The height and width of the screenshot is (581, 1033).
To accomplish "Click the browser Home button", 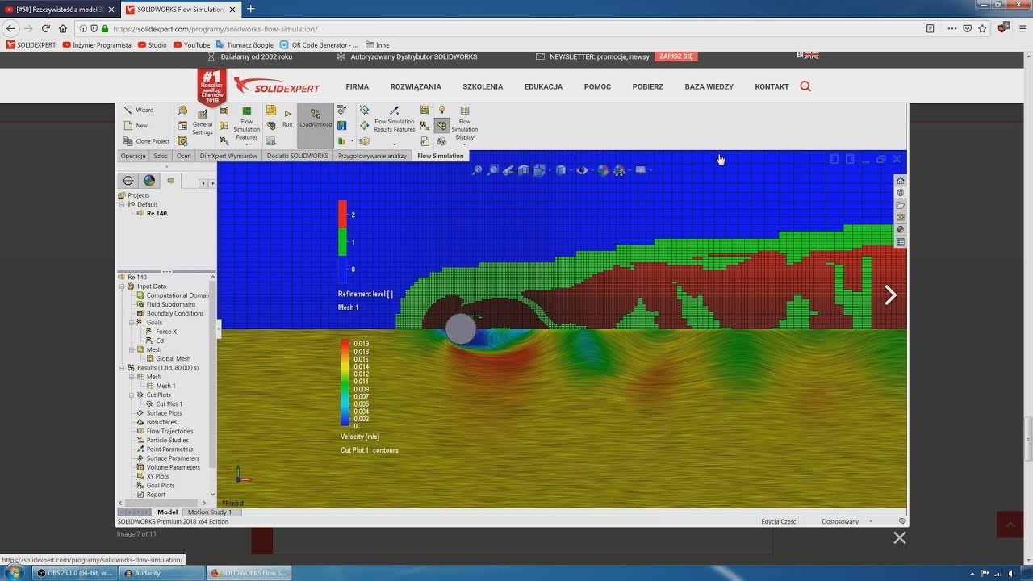I will [x=63, y=28].
